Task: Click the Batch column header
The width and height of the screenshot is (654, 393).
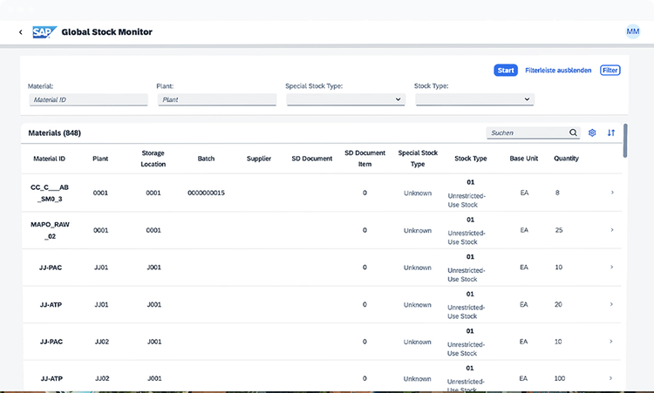Action: [x=206, y=159]
